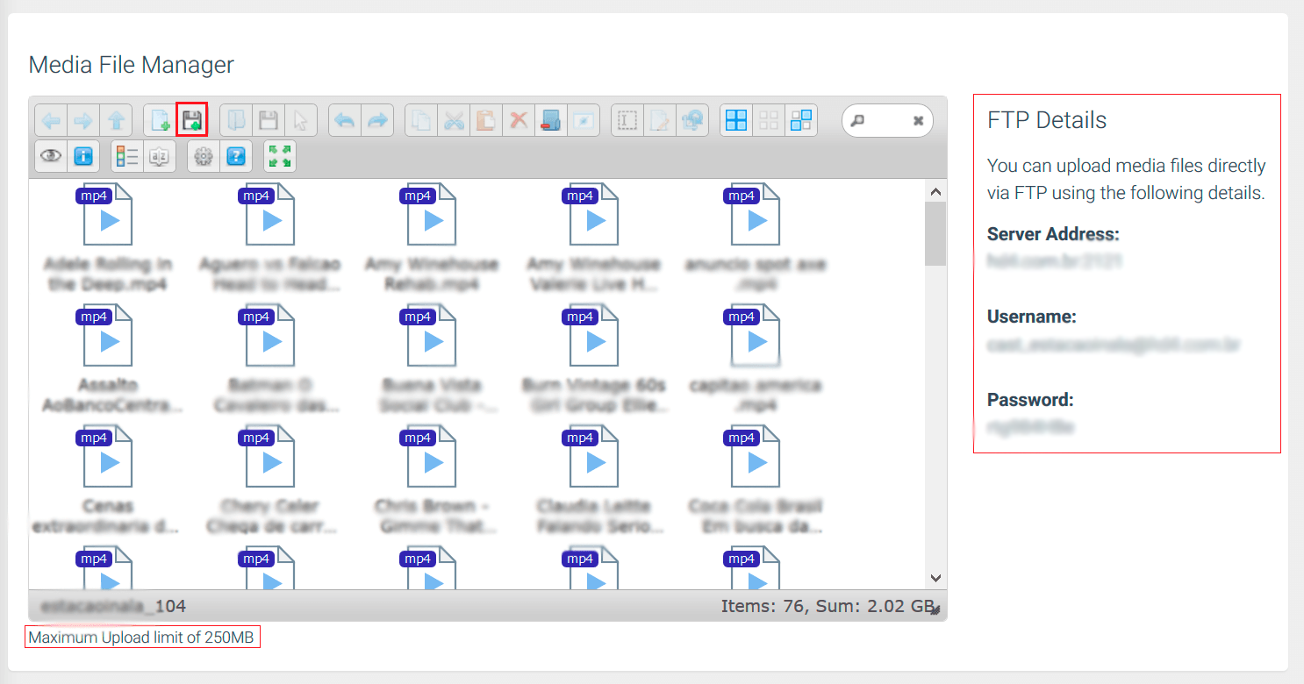Click 'Items: 76, Sum: 2.02 GB' status text
The image size is (1304, 684).
(828, 606)
